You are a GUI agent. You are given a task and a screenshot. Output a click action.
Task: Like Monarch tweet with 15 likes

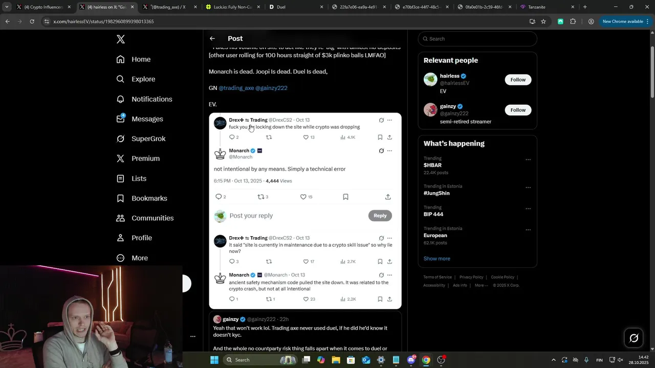pyautogui.click(x=306, y=197)
